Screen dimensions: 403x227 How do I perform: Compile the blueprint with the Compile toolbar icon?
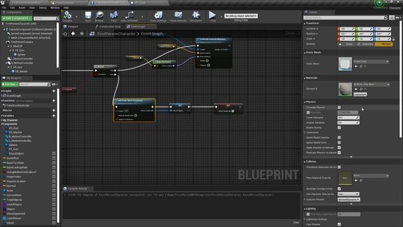click(67, 16)
